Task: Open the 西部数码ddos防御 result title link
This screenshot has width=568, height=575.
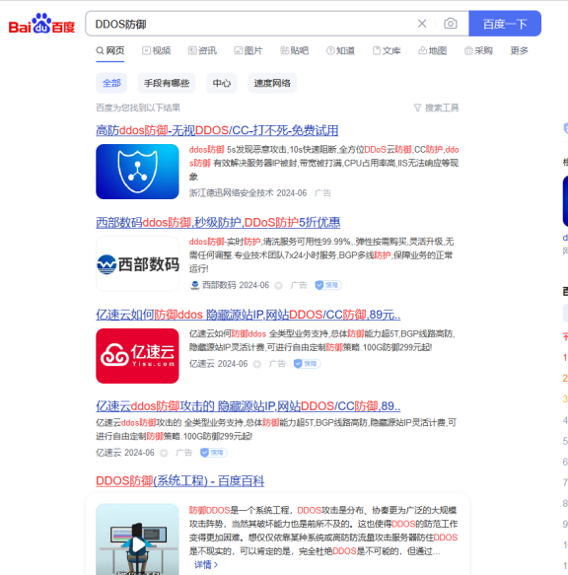Action: [218, 222]
